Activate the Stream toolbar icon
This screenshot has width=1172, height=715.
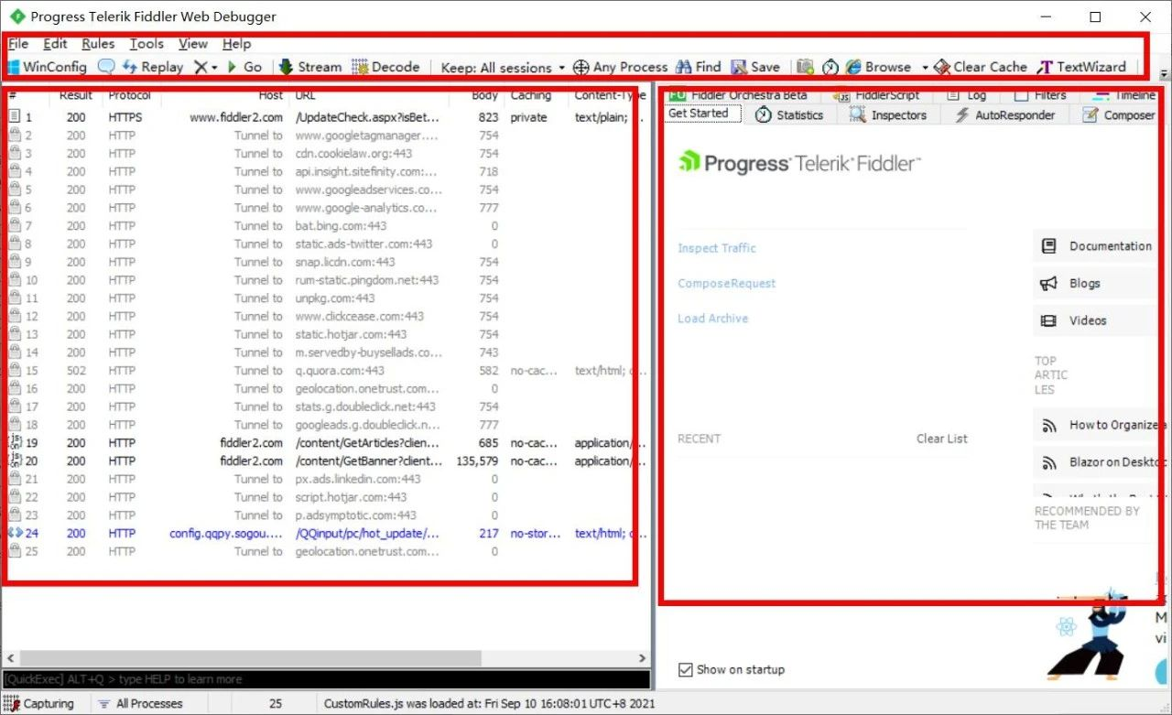click(310, 66)
